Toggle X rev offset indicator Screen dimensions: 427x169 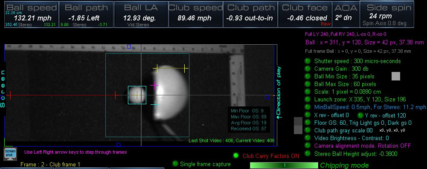(308, 115)
